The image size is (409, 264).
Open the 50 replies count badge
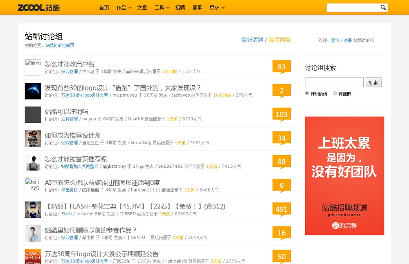tap(281, 256)
